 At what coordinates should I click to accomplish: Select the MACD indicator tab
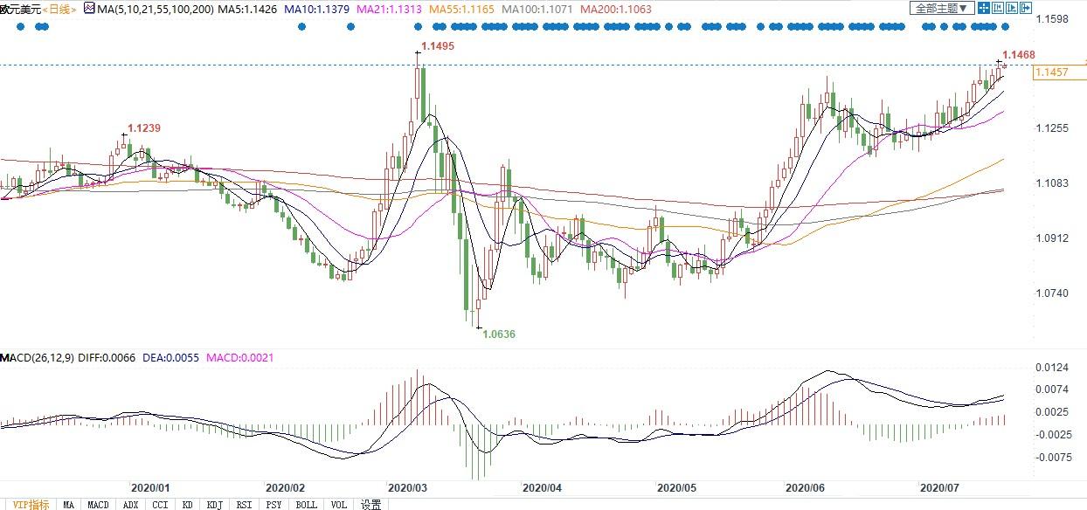[98, 504]
